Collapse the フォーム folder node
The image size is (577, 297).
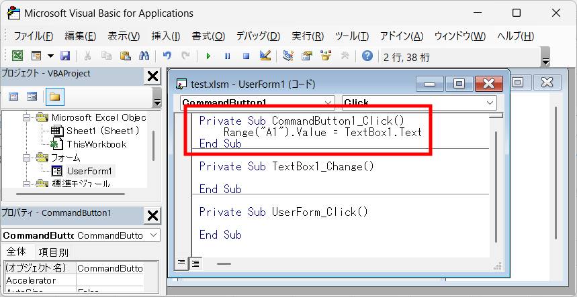pyautogui.click(x=27, y=158)
